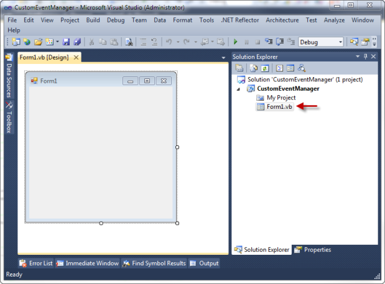The image size is (385, 284).
Task: Open the Build menu
Action: point(93,20)
